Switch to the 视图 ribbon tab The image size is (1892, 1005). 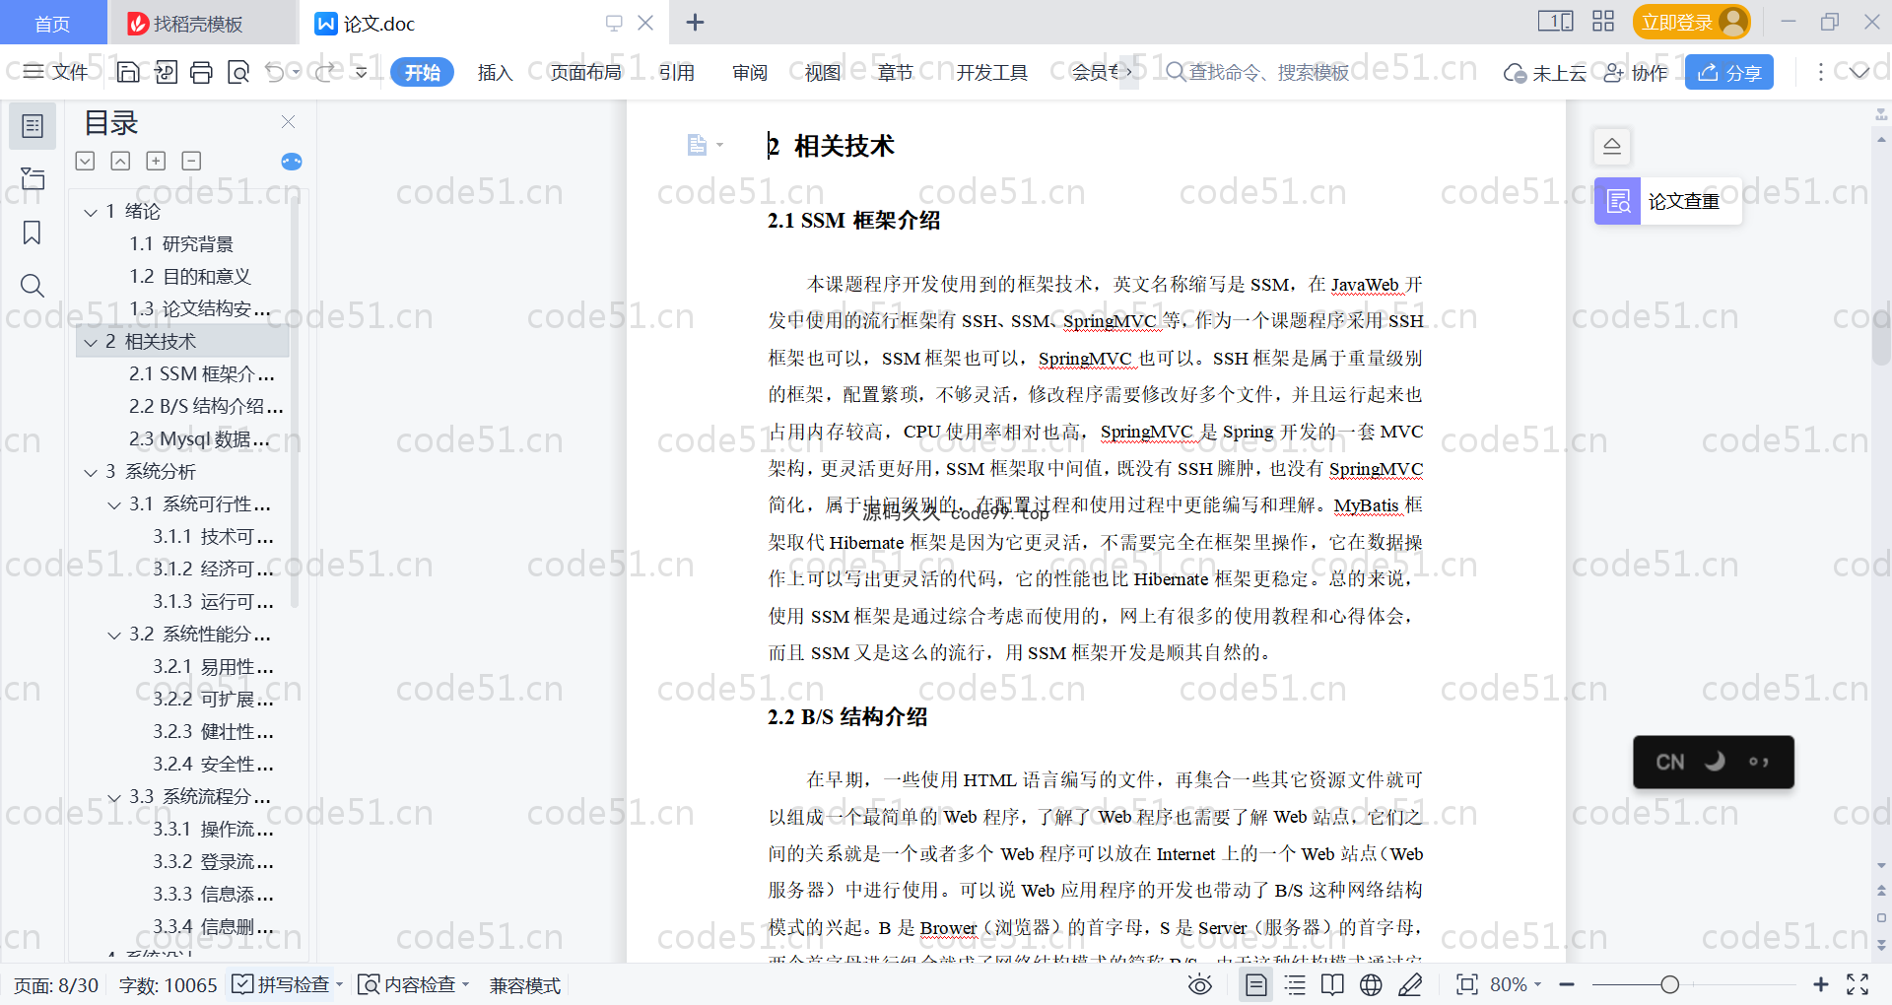[x=823, y=72]
